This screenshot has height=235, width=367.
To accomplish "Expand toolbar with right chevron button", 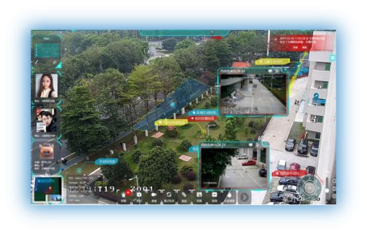I will click(x=244, y=197).
